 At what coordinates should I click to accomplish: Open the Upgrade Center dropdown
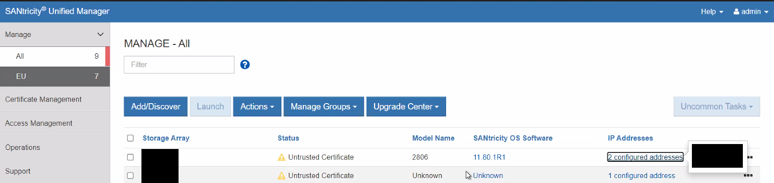click(x=406, y=107)
